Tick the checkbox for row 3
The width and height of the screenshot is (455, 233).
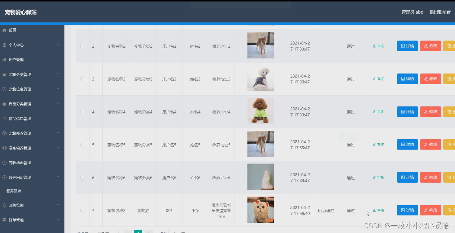tap(82, 79)
